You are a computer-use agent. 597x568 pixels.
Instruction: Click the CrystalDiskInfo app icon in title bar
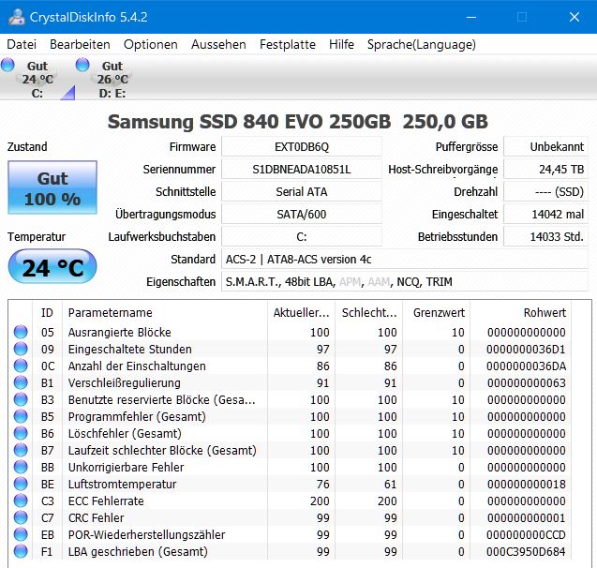tap(16, 17)
